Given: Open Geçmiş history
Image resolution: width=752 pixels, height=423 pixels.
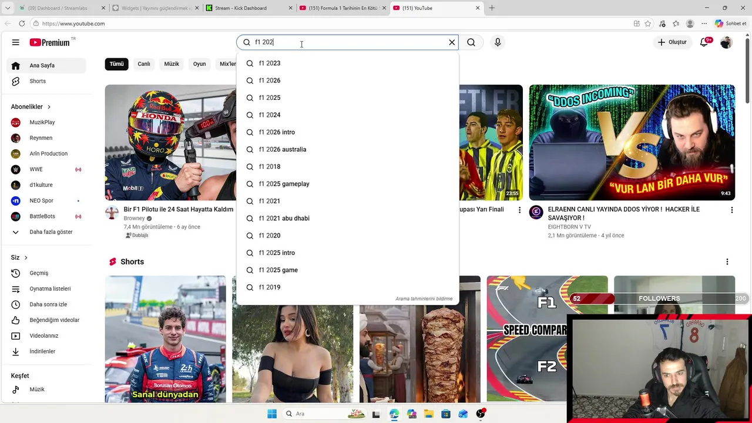Looking at the screenshot, I should [47, 273].
